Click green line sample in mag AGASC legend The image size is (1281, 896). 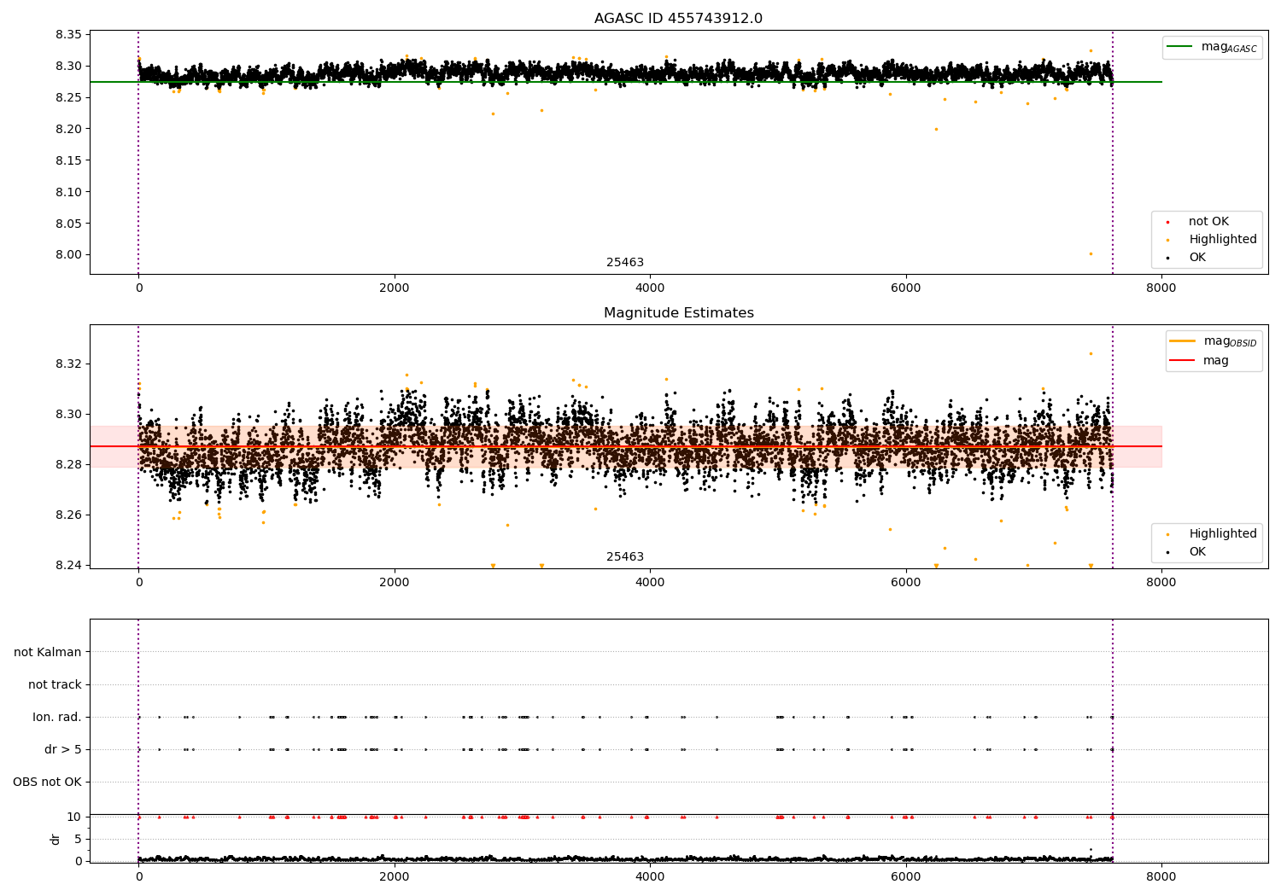[x=1180, y=47]
